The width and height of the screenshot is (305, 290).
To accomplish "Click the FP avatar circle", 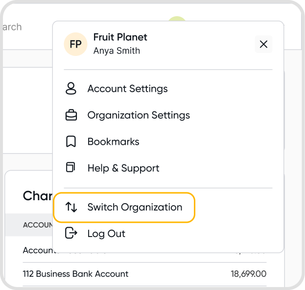I will (x=75, y=44).
